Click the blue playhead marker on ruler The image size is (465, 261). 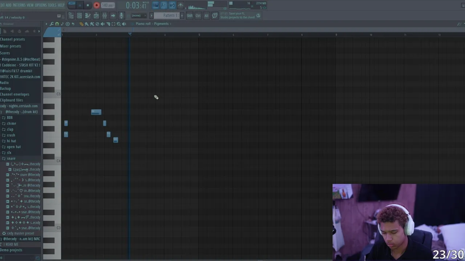pos(130,34)
